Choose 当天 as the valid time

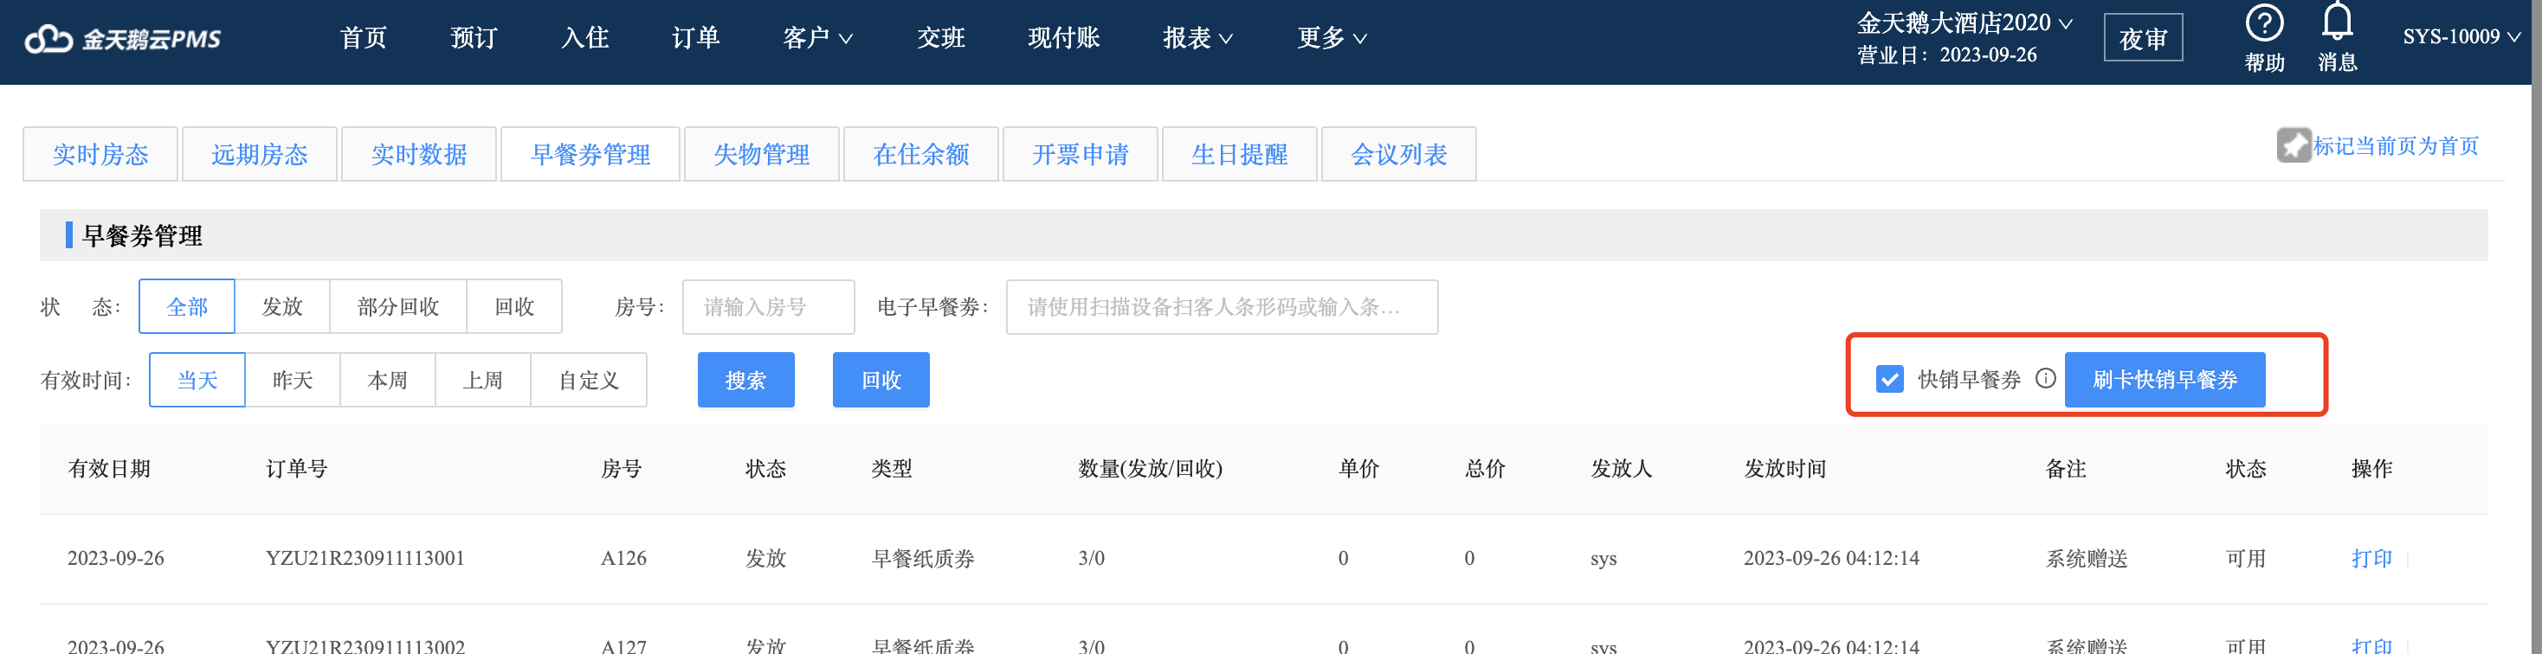coord(197,380)
